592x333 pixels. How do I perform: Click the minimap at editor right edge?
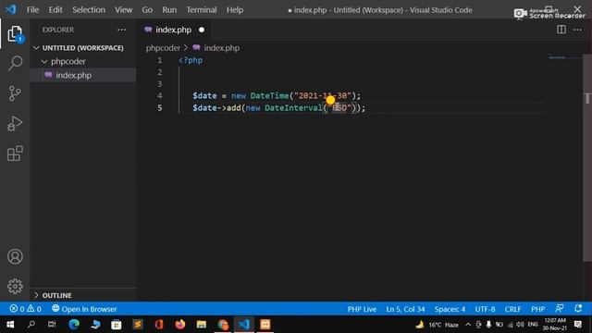tap(565, 57)
